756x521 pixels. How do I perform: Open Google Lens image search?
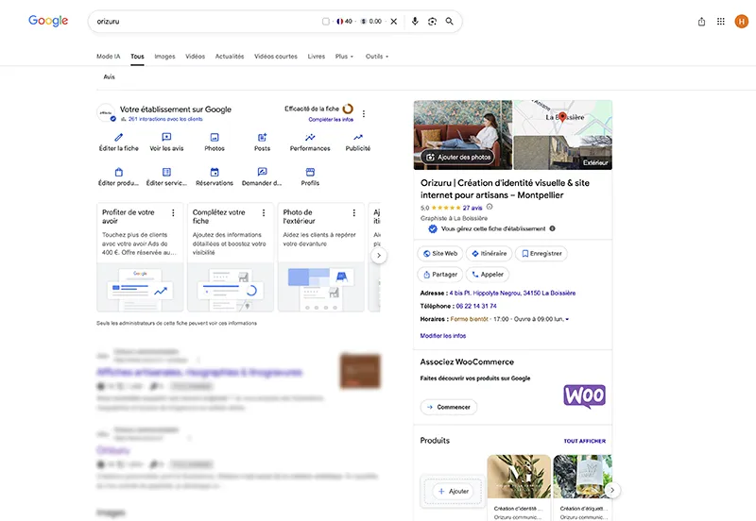pyautogui.click(x=432, y=21)
